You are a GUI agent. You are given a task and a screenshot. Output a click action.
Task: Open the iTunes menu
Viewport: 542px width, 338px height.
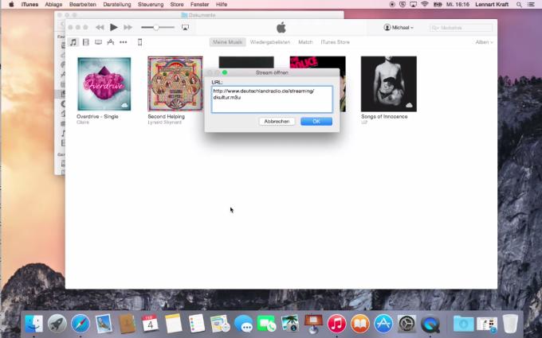[x=29, y=5]
